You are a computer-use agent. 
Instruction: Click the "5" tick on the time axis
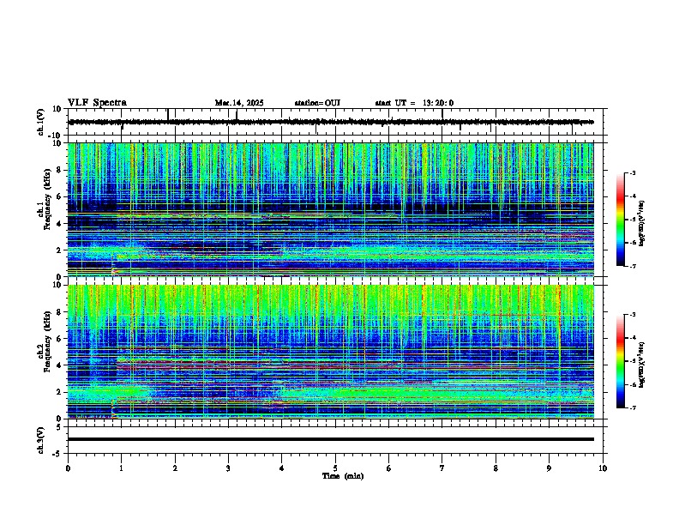(335, 468)
